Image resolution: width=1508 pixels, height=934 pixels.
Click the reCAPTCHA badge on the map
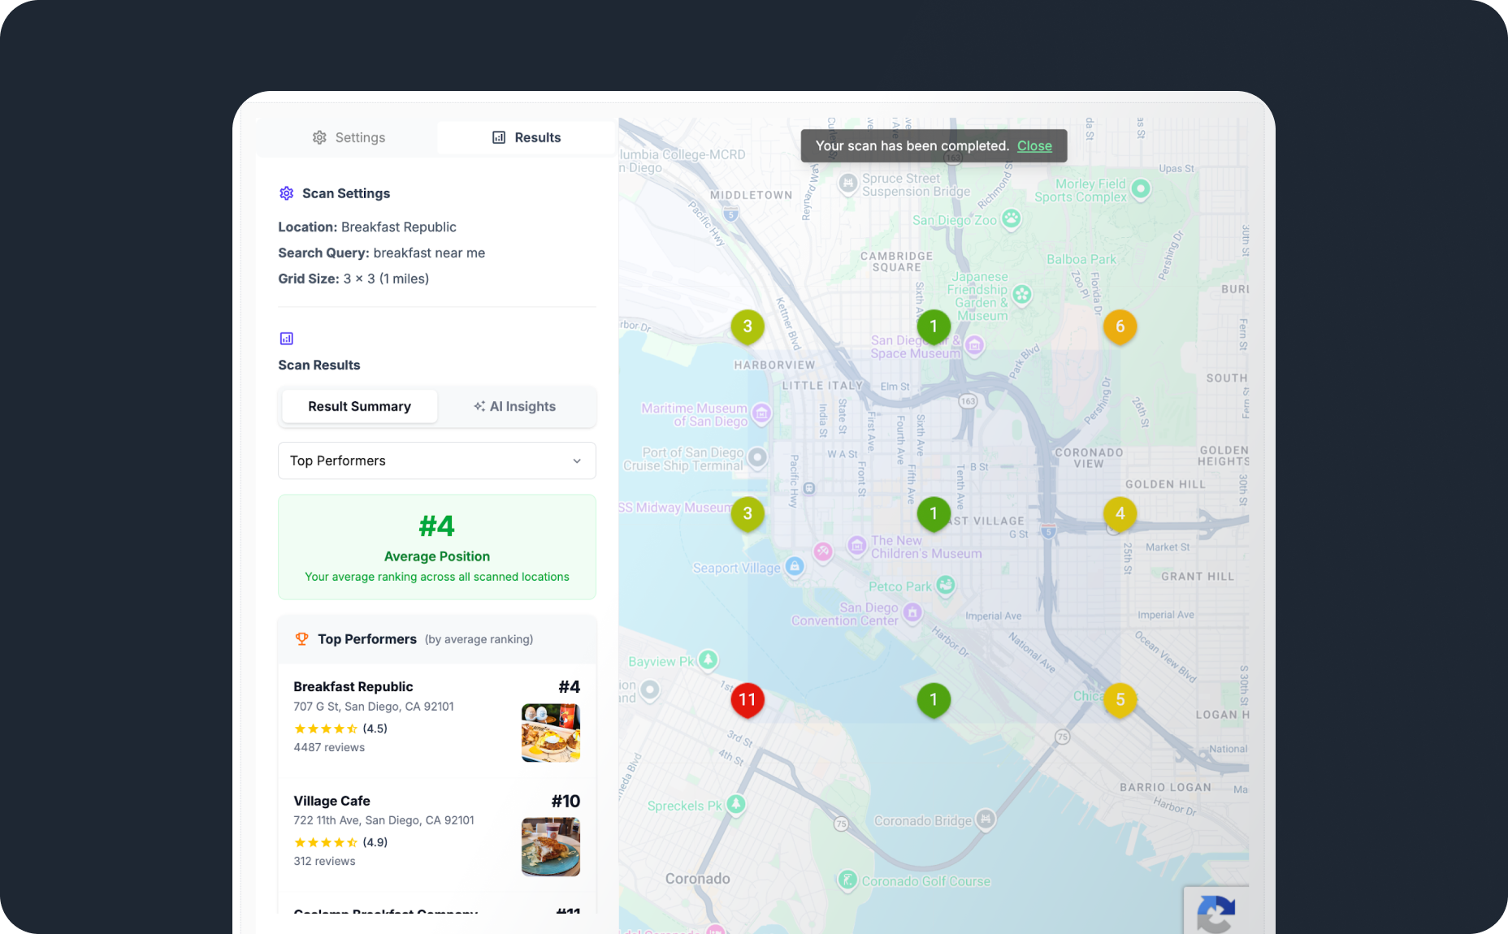(1216, 910)
